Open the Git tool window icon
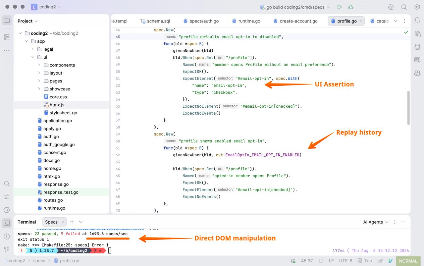 point(7,249)
